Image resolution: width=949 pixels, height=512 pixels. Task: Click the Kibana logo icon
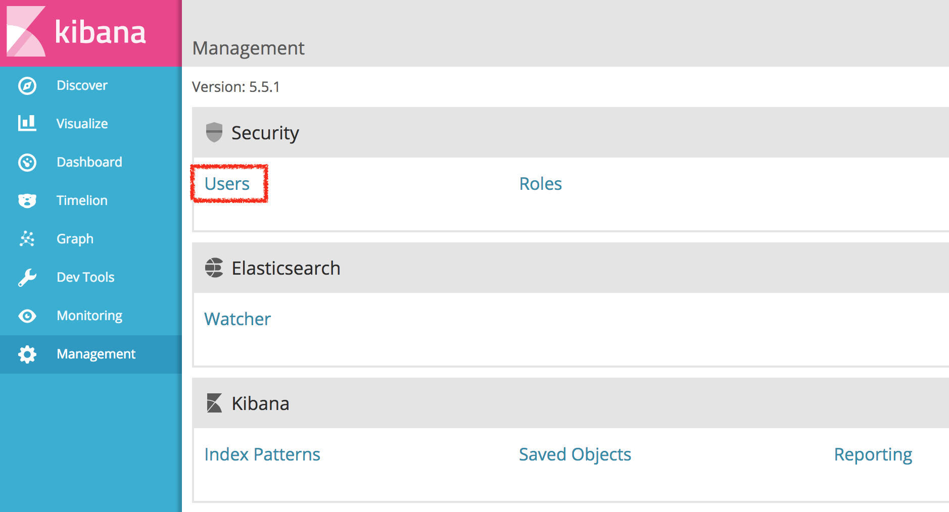point(26,31)
